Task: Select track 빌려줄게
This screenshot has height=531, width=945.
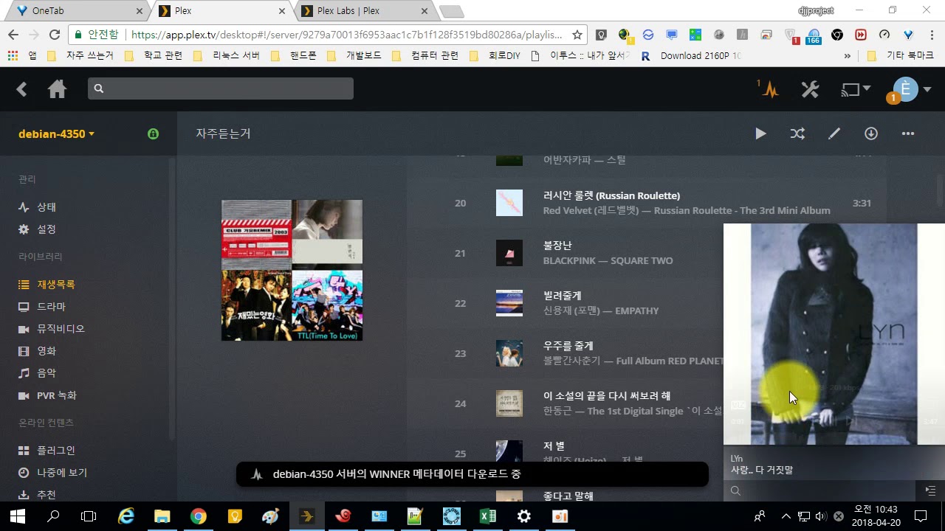Action: (562, 296)
